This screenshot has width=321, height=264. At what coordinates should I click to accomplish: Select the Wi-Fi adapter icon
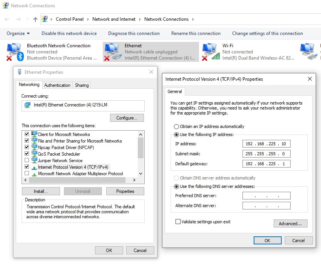tap(210, 52)
